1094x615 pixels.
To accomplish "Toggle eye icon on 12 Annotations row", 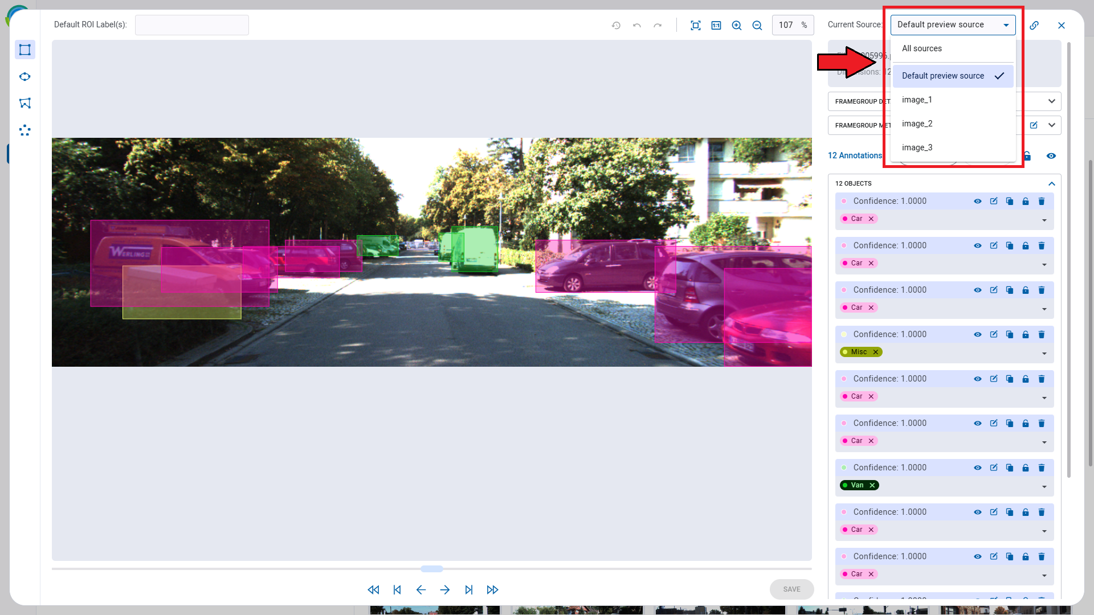I will coord(1051,155).
